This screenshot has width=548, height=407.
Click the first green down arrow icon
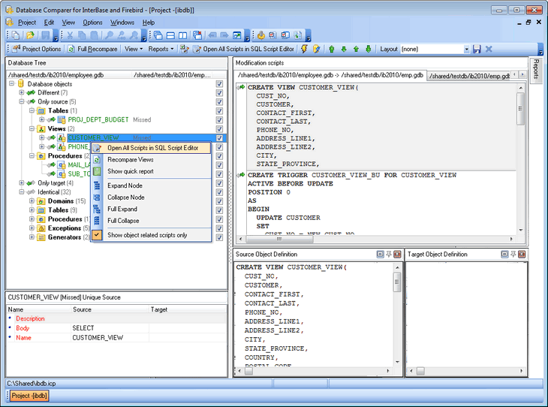(344, 49)
